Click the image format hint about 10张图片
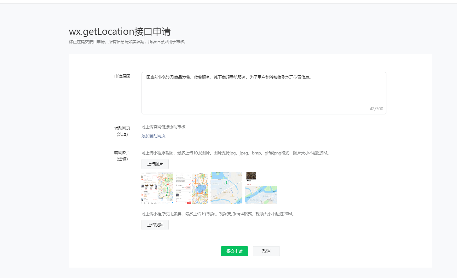Screen dimensions: 457x278 pyautogui.click(x=236, y=153)
